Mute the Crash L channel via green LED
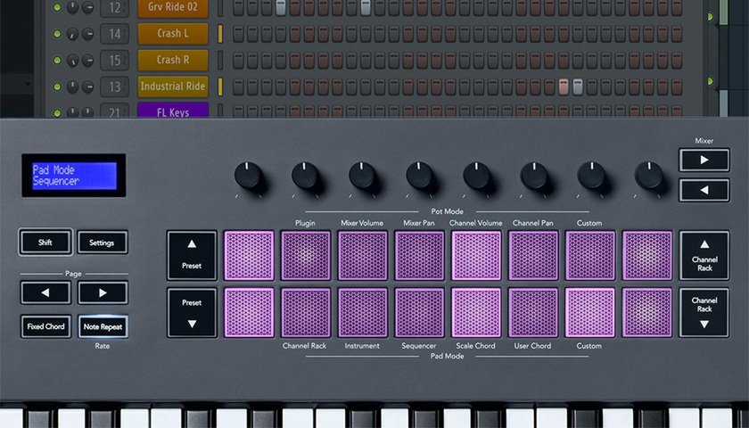 57,34
